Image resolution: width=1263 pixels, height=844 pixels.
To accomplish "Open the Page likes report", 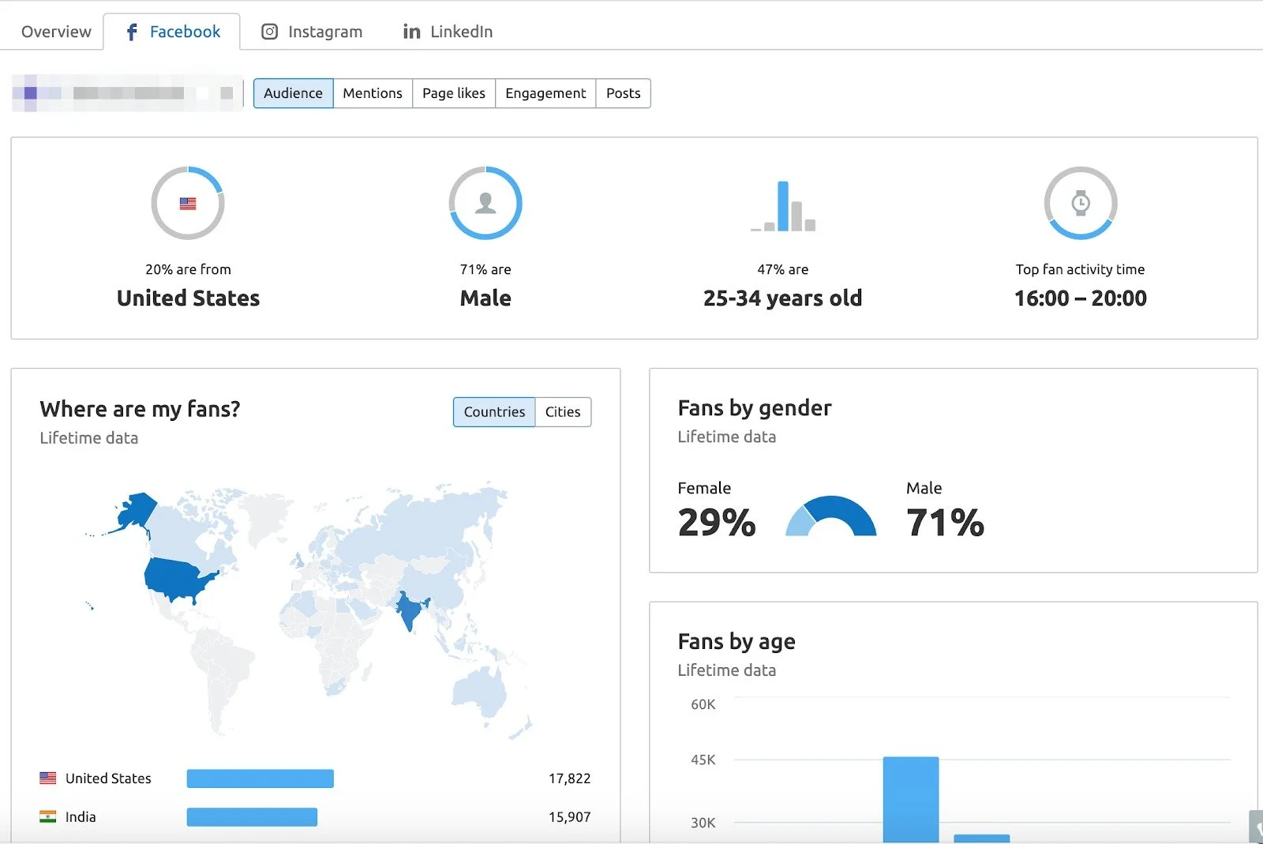I will click(x=453, y=93).
